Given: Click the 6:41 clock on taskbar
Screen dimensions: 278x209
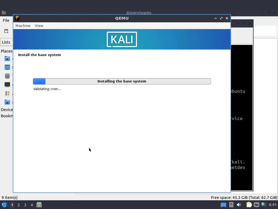Looking at the screenshot, I should click(x=273, y=205).
